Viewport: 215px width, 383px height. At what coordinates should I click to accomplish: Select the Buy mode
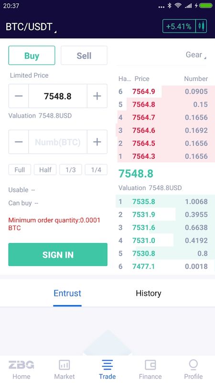pos(32,56)
